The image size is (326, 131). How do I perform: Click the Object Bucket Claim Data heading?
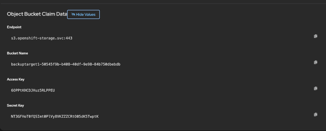click(x=37, y=14)
